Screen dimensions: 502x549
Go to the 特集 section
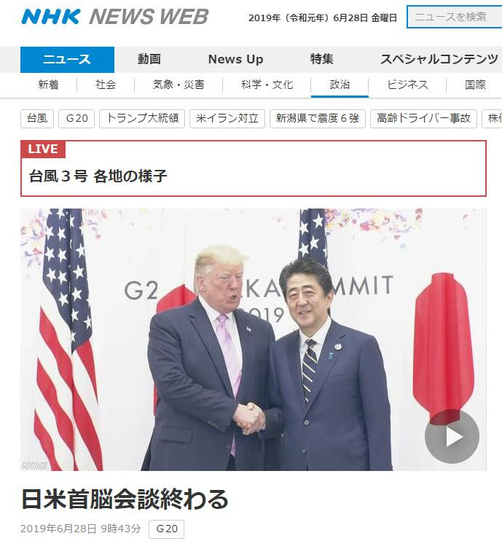[x=321, y=59]
